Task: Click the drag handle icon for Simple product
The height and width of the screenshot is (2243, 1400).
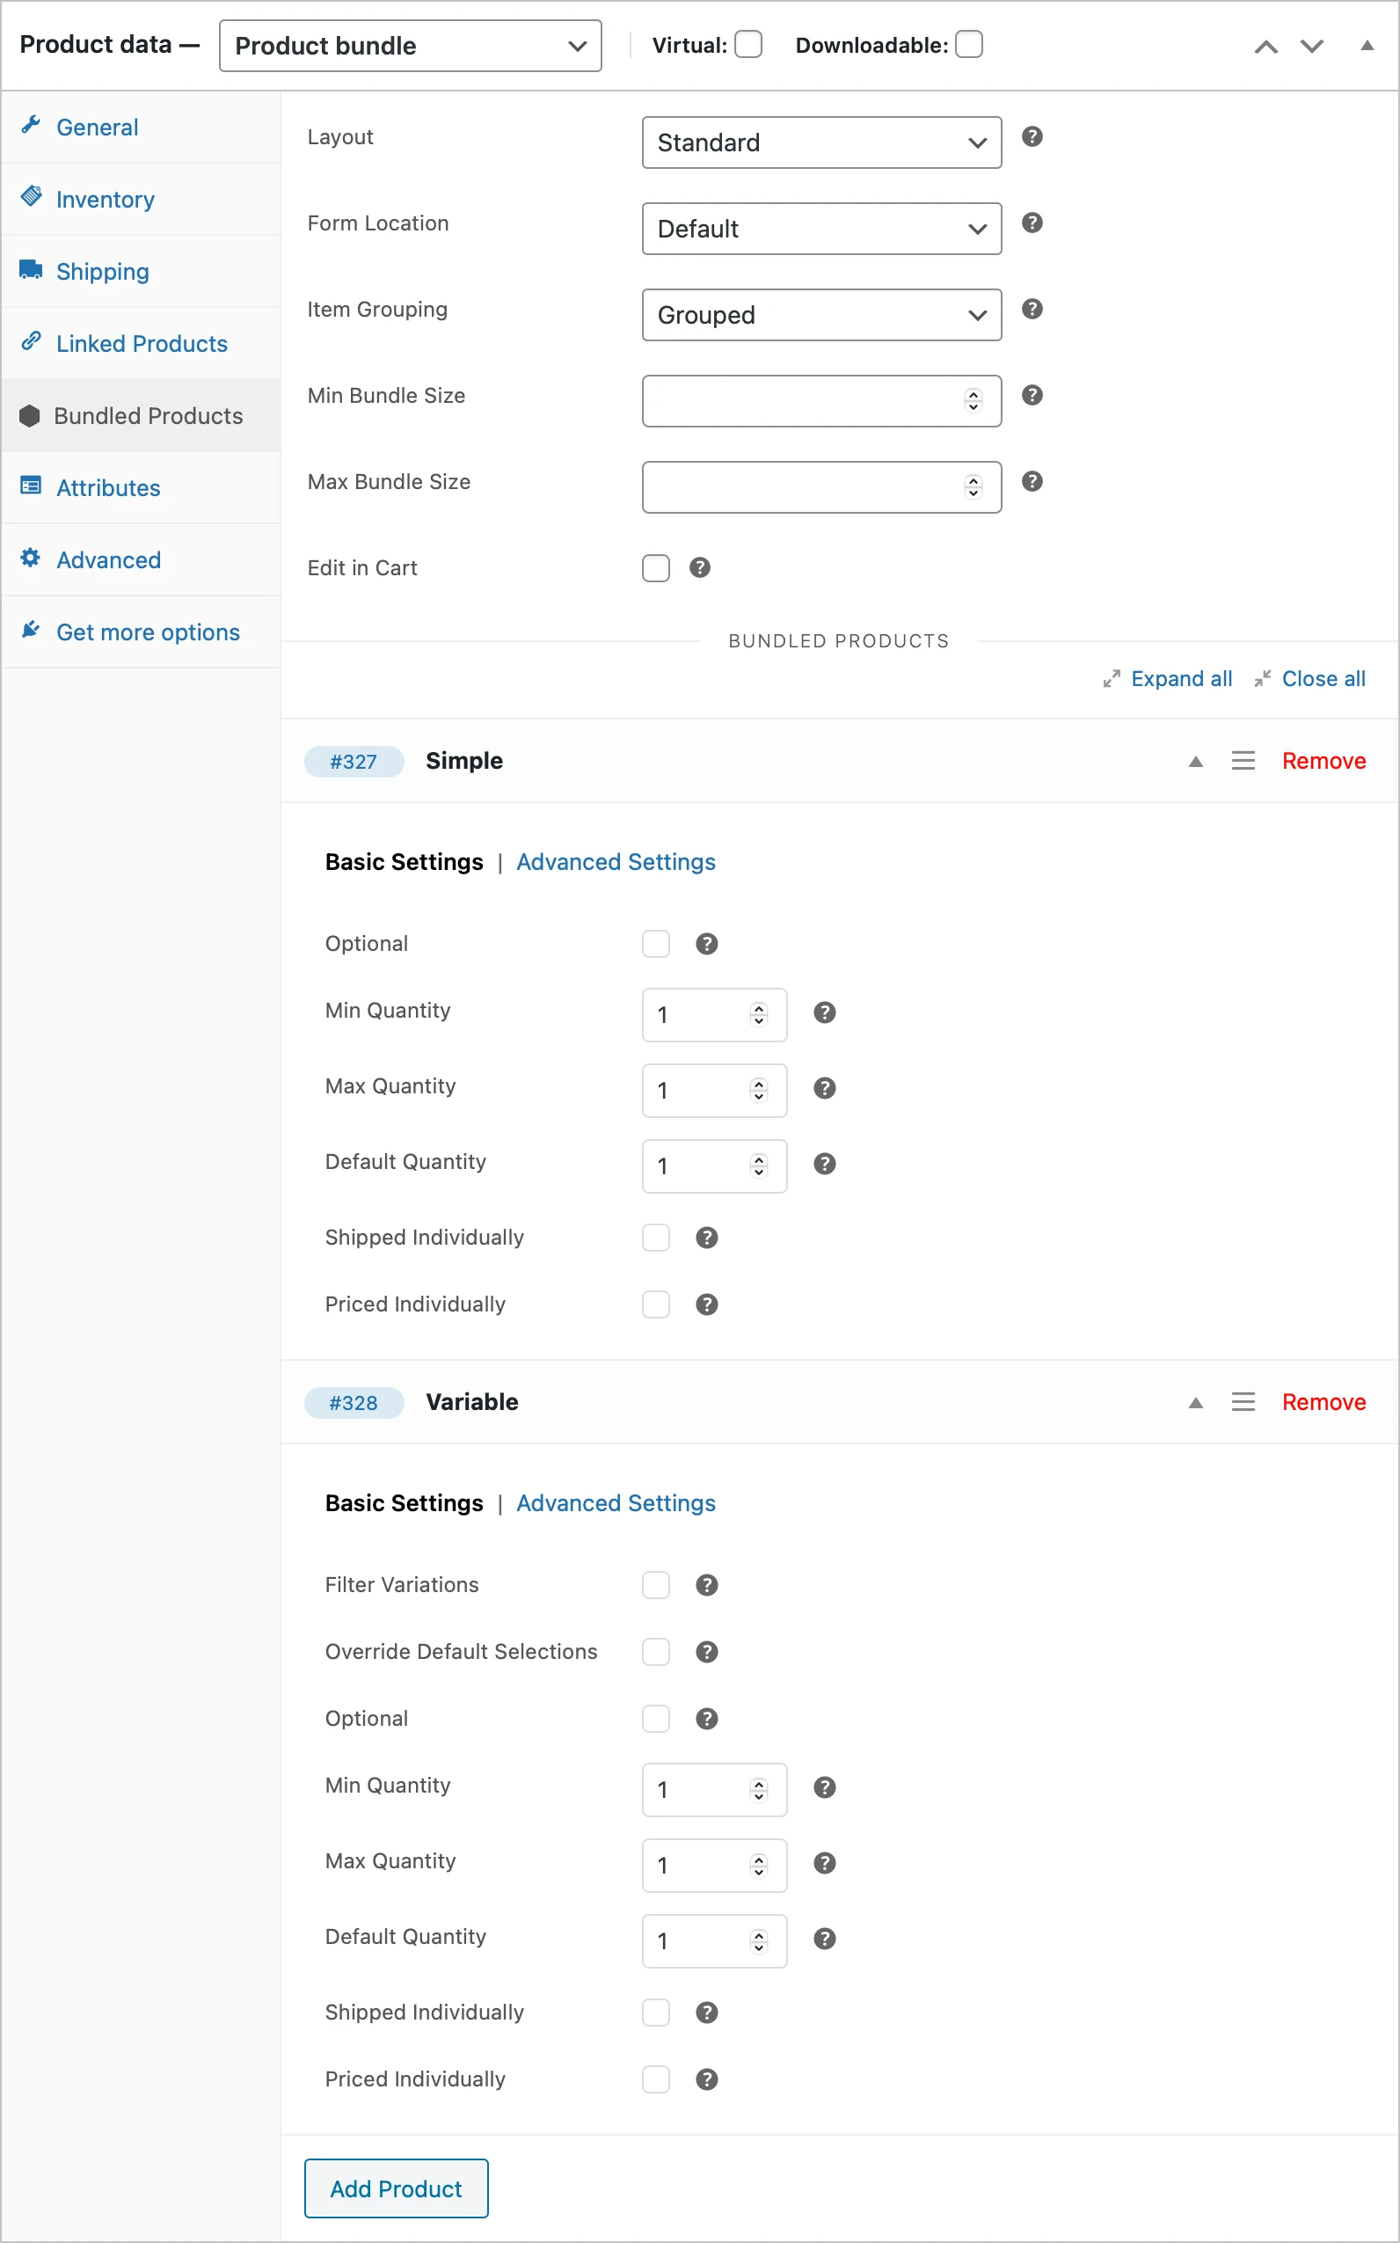Action: coord(1243,761)
